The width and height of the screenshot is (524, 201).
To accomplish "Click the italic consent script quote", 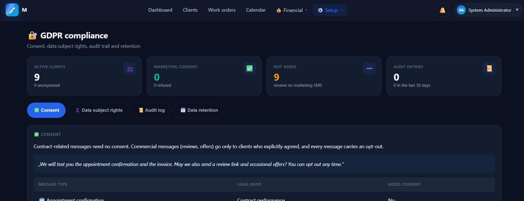I will click(x=191, y=164).
